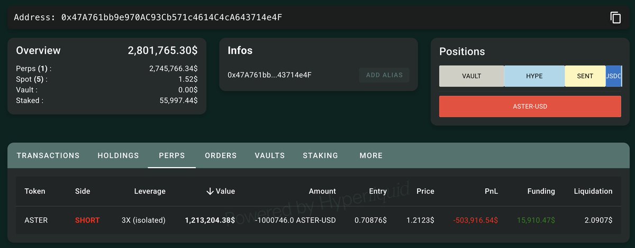The image size is (635, 248).
Task: Copy the wallet address with the copy icon
Action: [x=615, y=17]
